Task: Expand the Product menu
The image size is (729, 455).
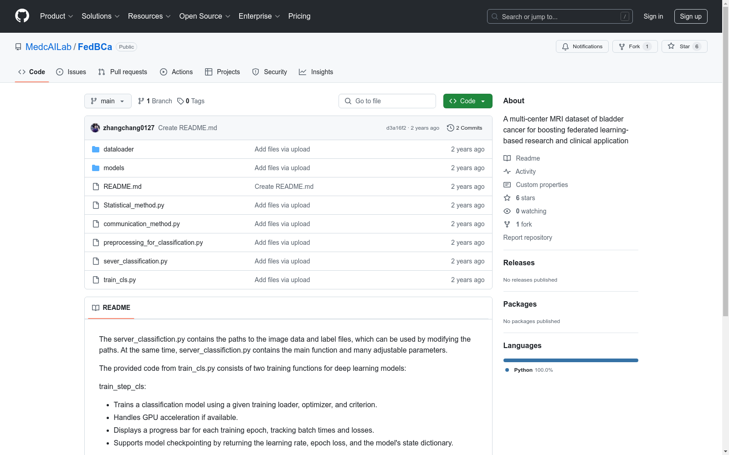Action: (56, 16)
